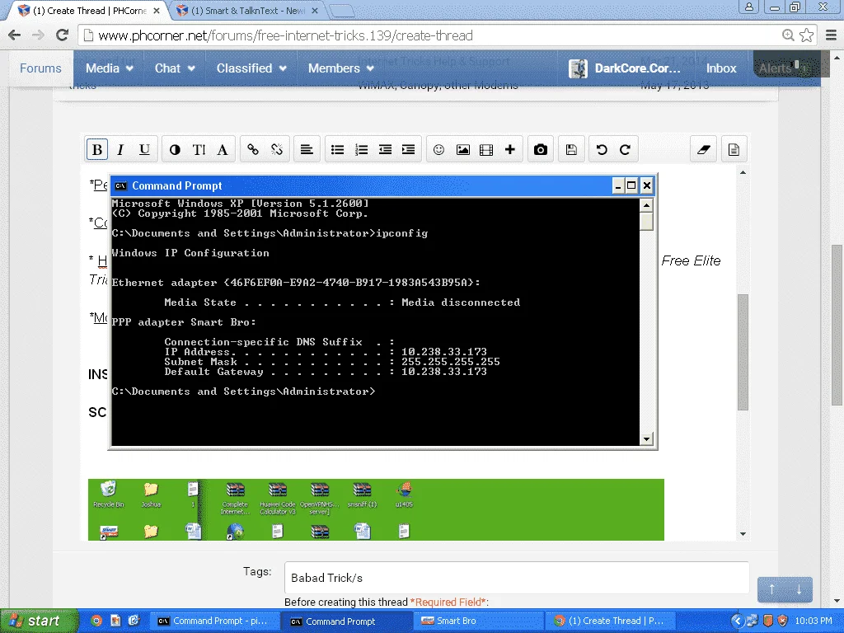The width and height of the screenshot is (844, 633).
Task: Insert unordered bullet list
Action: pos(337,150)
